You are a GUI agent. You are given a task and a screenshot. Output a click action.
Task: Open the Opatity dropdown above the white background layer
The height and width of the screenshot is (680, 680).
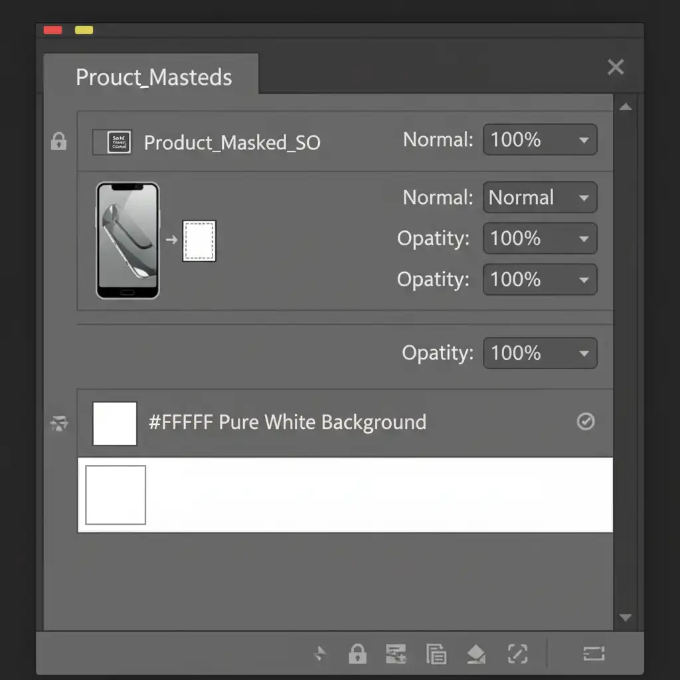(x=539, y=353)
